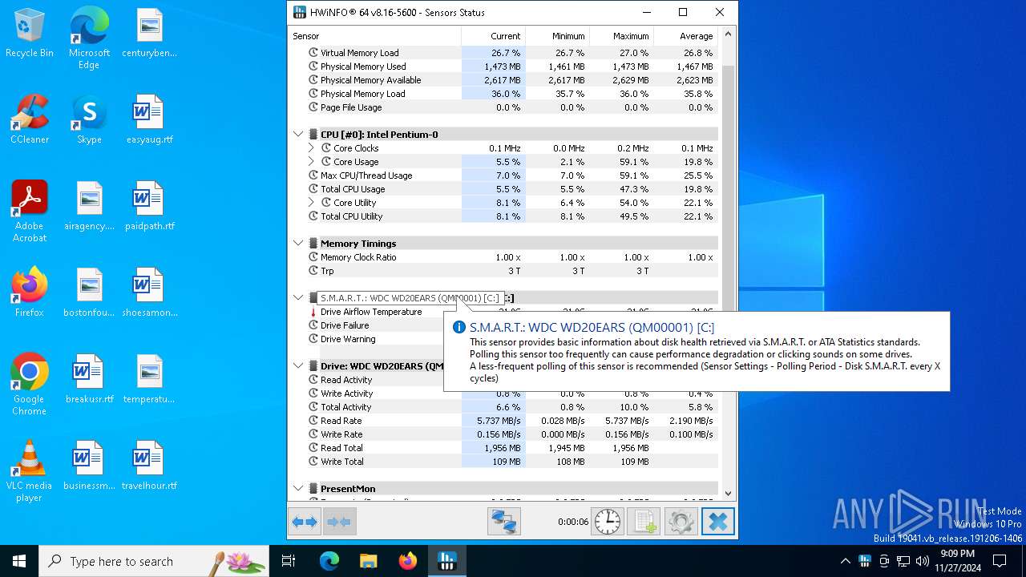Open Adobe Acrobat desktop shortcut
This screenshot has height=577, width=1026.
[x=30, y=212]
